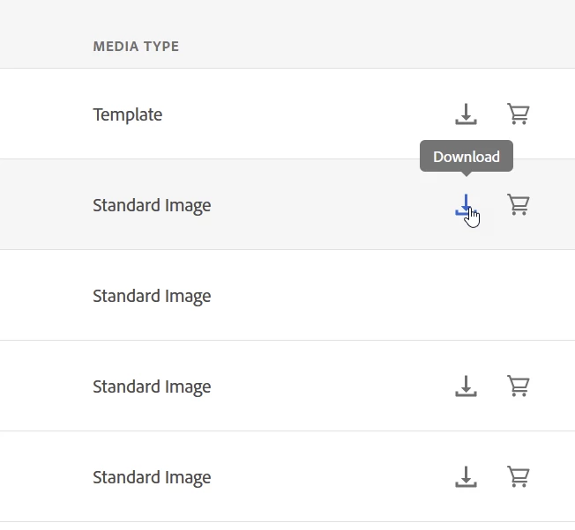The image size is (575, 530).
Task: Add the Template item to cart
Action: (x=519, y=114)
